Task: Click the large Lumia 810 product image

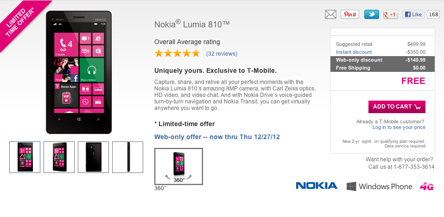Action: (x=79, y=72)
